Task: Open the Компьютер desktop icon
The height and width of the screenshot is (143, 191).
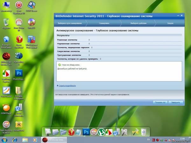Action: pyautogui.click(x=6, y=7)
